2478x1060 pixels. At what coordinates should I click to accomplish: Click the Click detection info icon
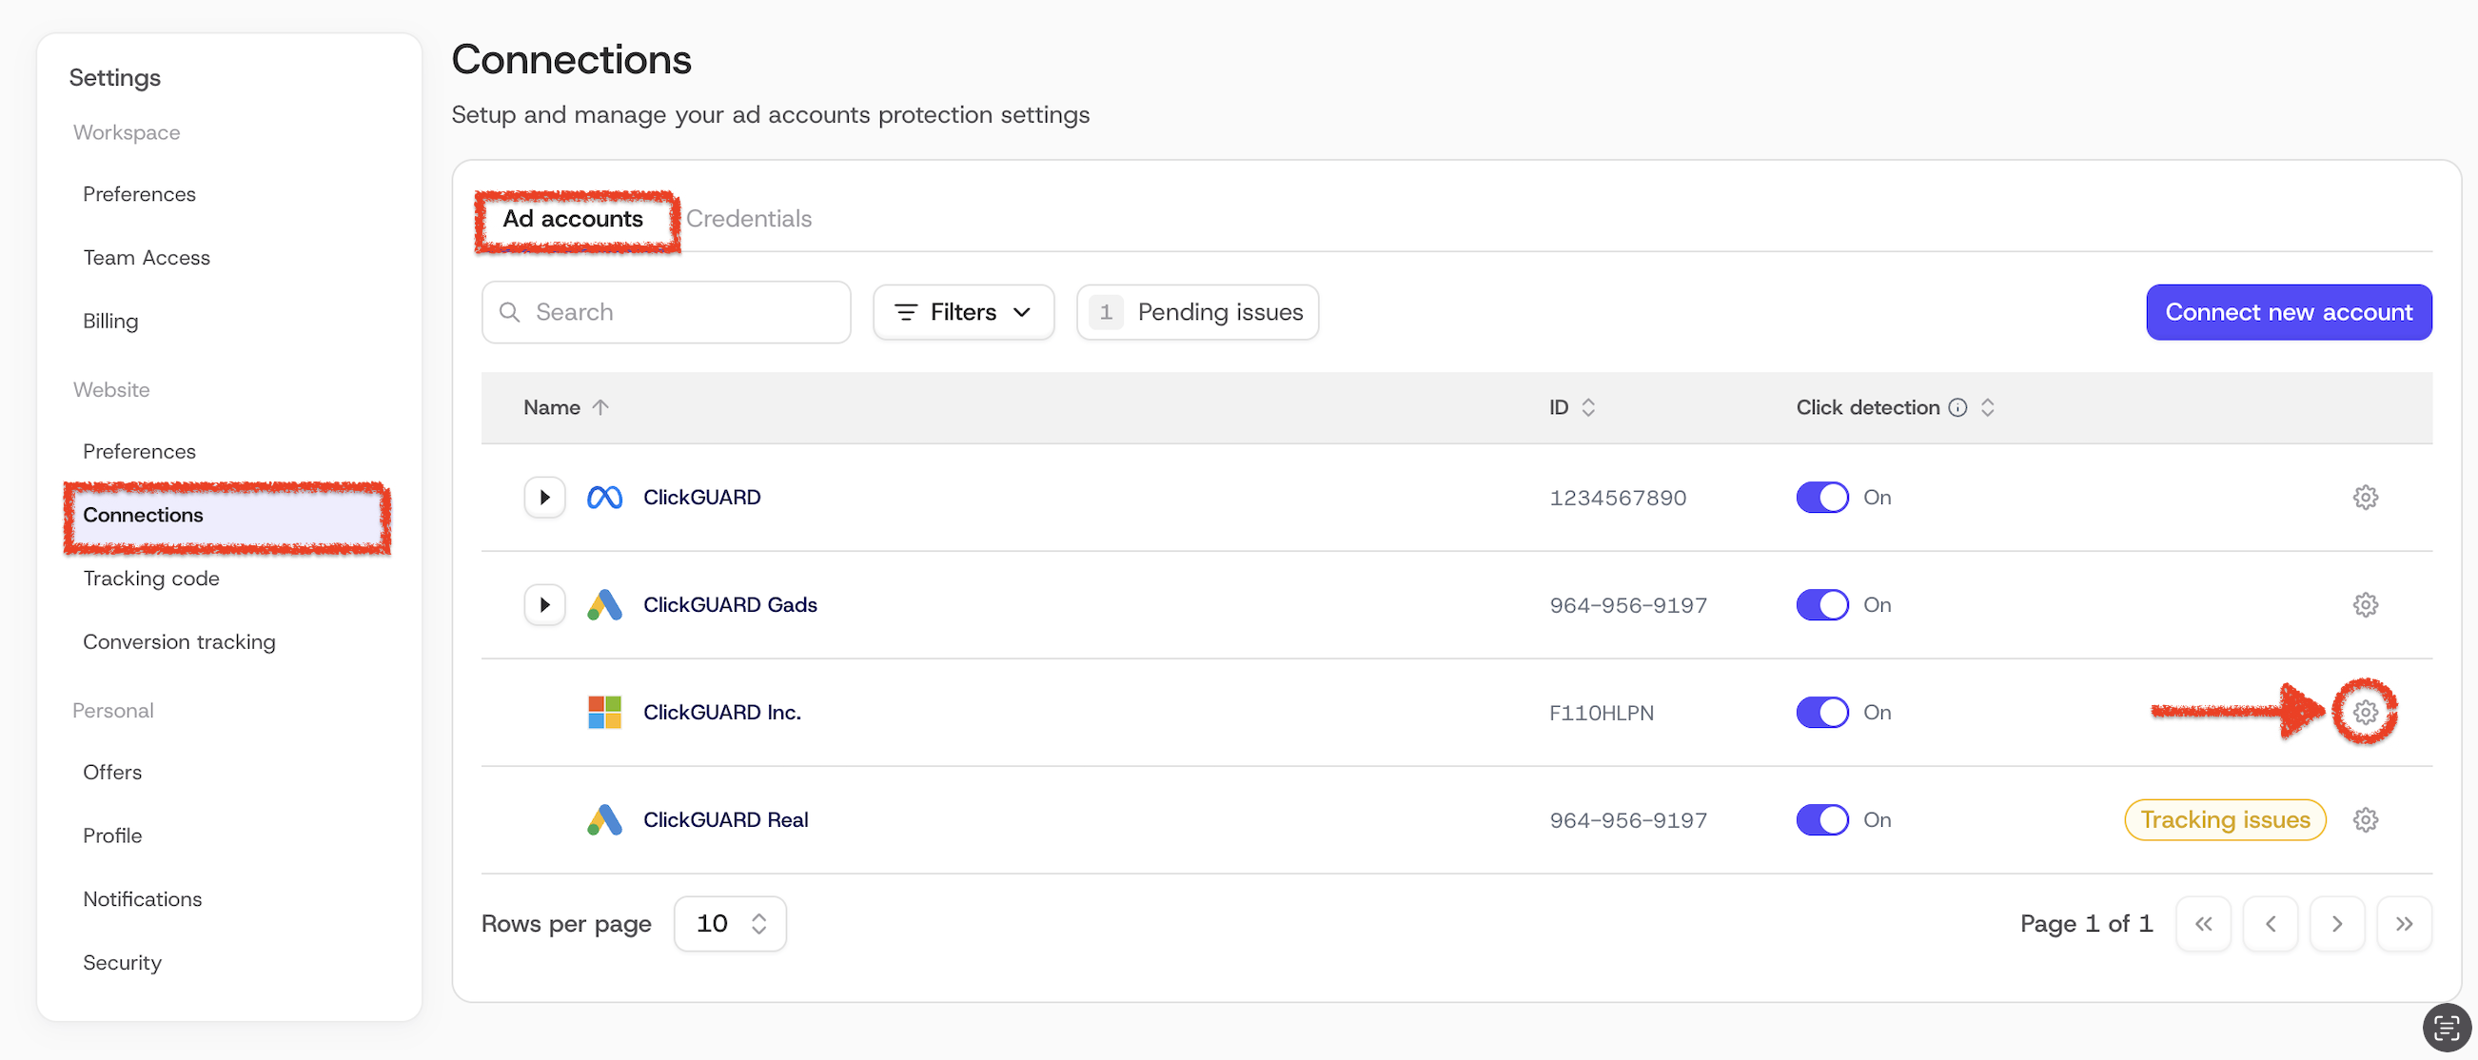pos(1957,408)
